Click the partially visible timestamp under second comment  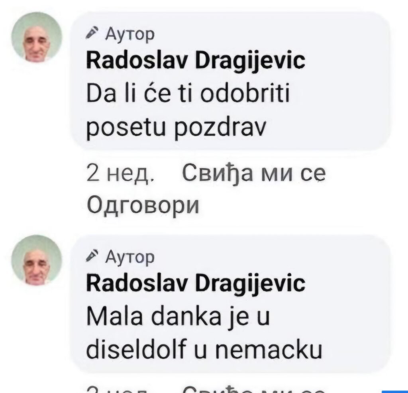120,390
